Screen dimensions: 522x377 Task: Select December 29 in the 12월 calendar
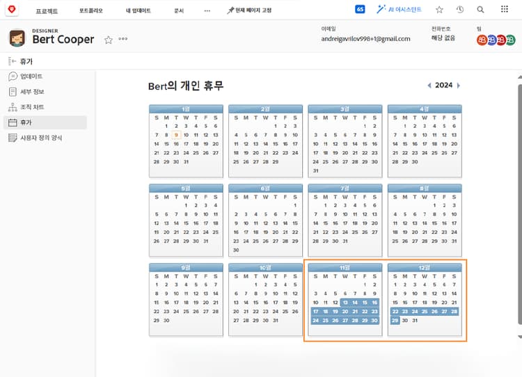pyautogui.click(x=395, y=321)
